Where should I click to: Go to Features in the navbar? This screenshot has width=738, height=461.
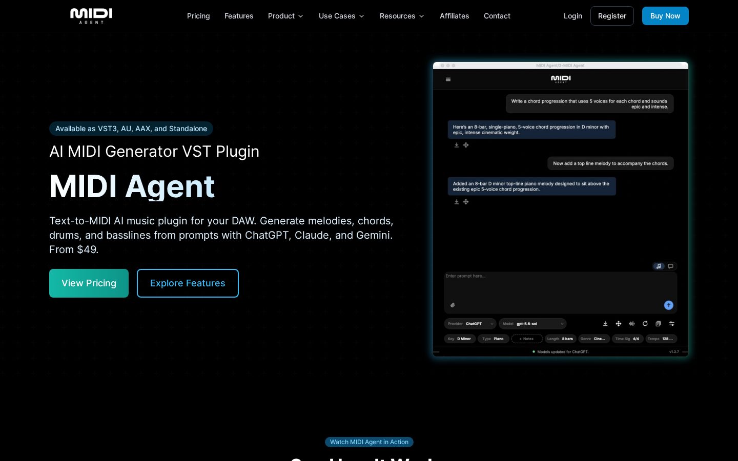[239, 16]
